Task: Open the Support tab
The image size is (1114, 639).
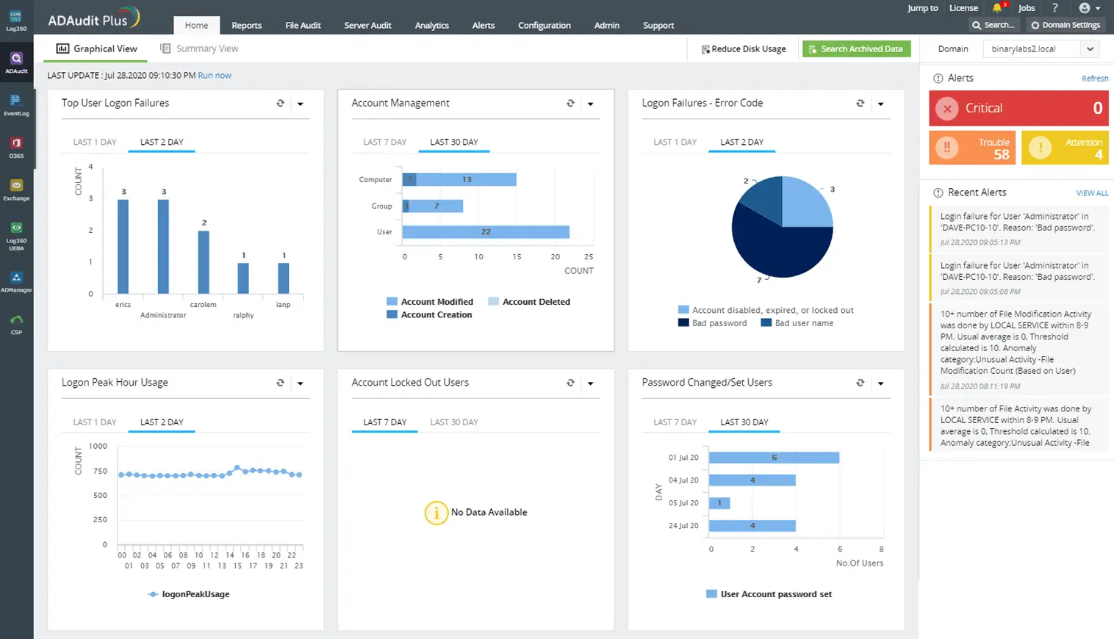Action: coord(658,26)
